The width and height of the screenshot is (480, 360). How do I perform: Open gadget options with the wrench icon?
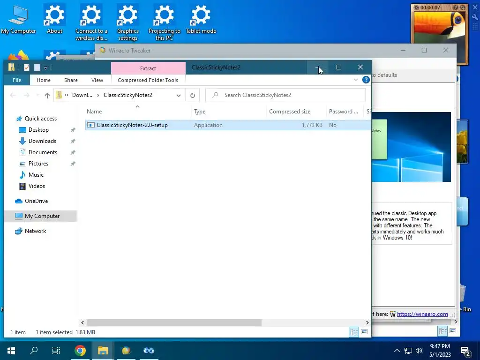point(475,17)
